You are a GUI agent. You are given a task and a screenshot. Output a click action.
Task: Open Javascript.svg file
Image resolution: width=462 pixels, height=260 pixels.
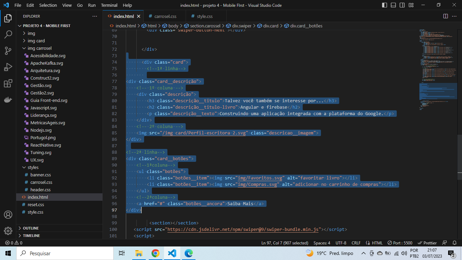click(x=59, y=108)
